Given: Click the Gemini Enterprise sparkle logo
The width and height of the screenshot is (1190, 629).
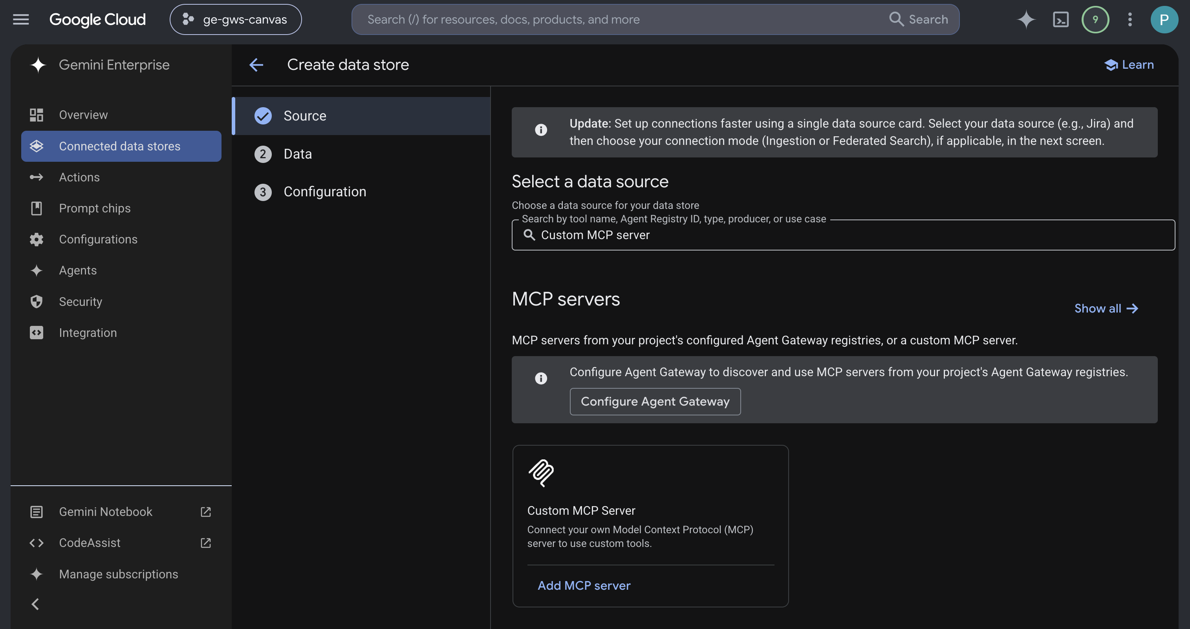Looking at the screenshot, I should click(x=38, y=65).
